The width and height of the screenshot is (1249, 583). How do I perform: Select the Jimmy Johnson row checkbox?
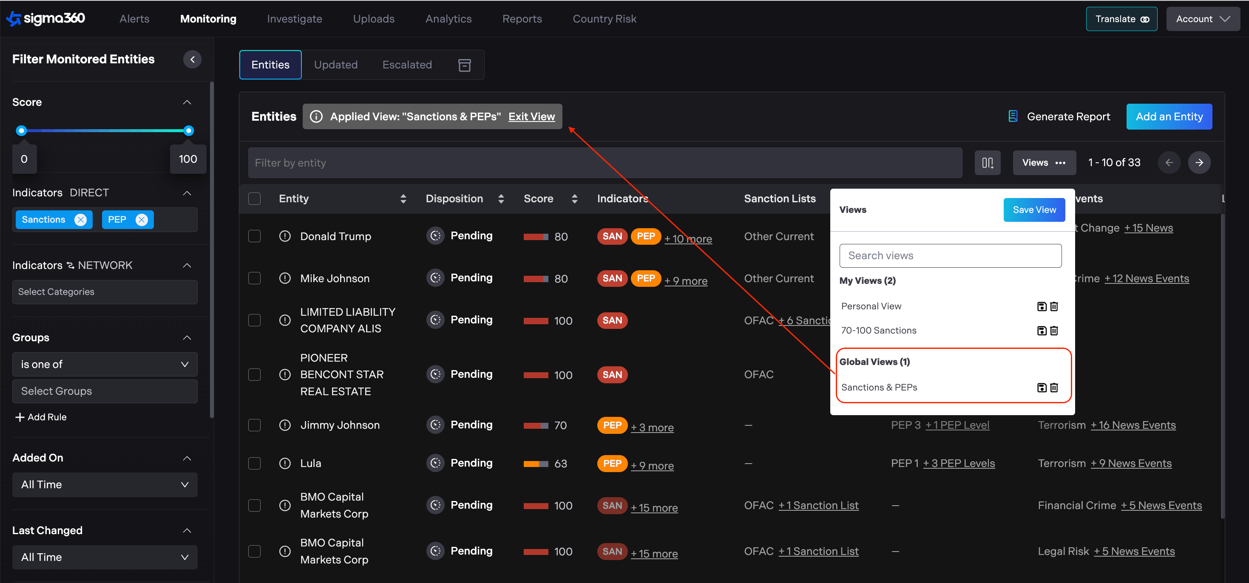point(254,425)
